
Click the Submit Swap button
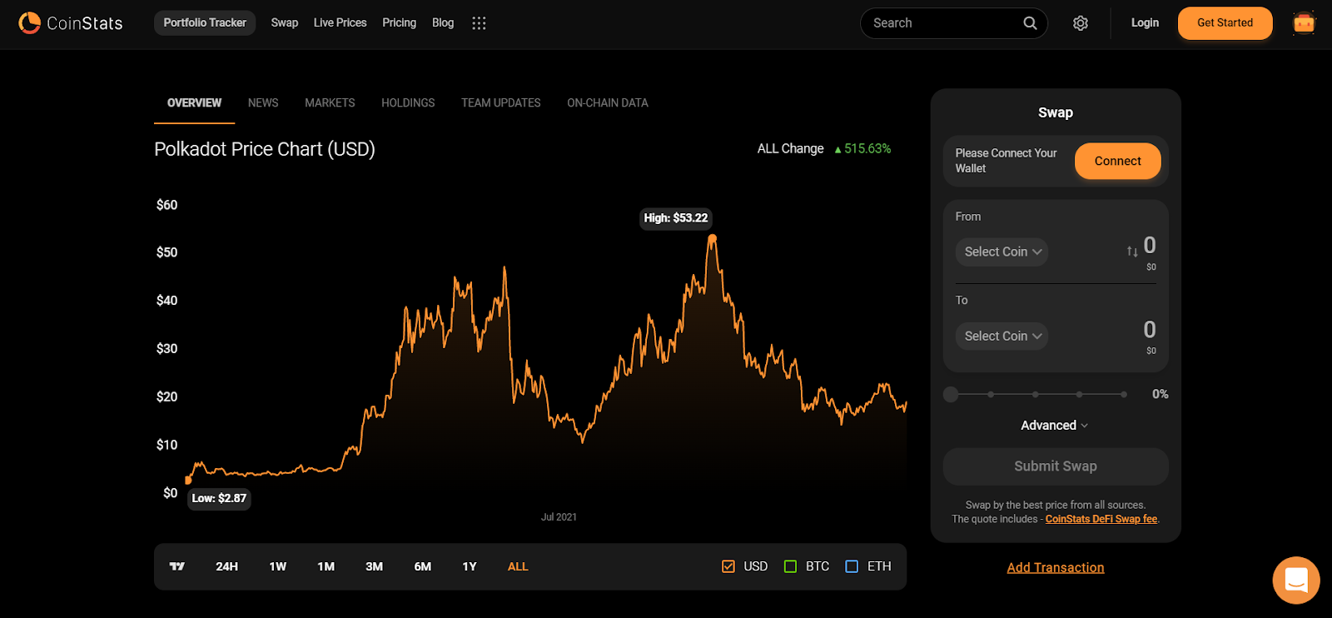1056,466
